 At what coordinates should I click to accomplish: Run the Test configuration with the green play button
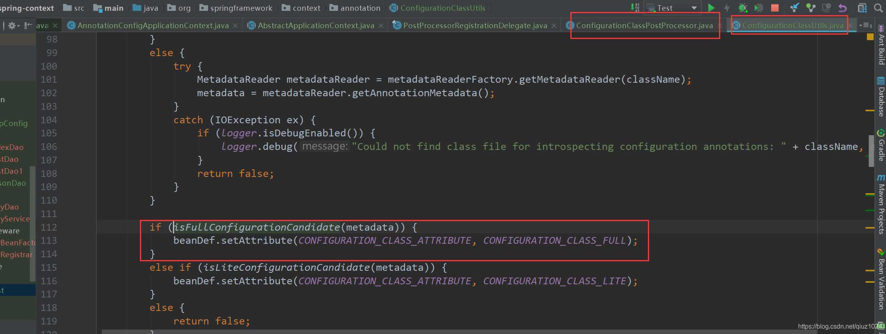tap(711, 8)
